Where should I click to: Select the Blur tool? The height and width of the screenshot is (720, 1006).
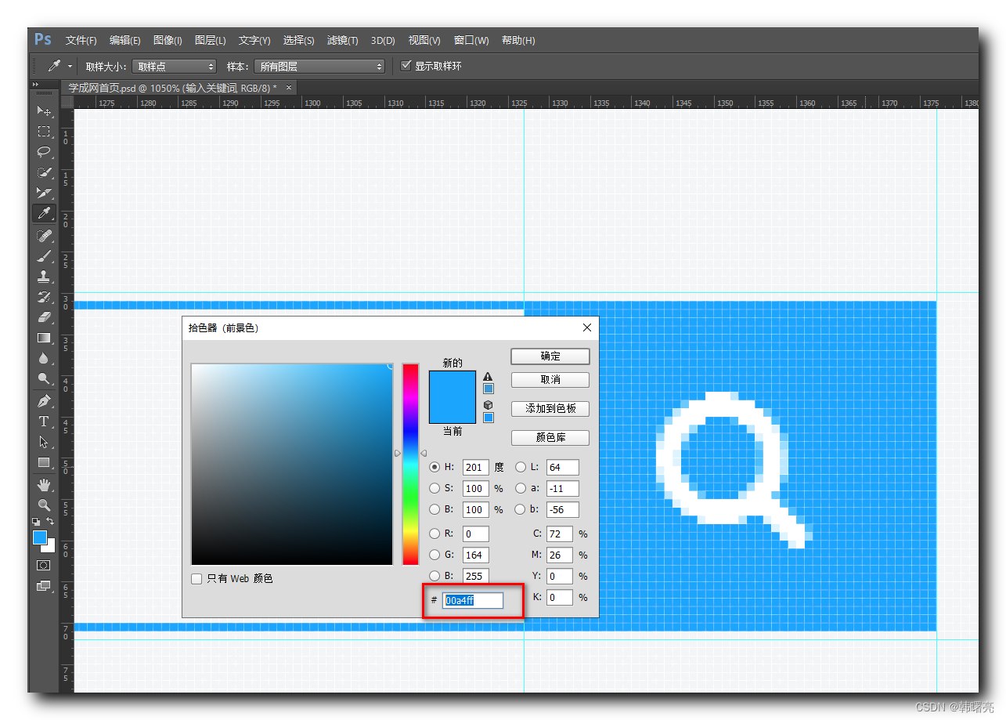[x=44, y=358]
